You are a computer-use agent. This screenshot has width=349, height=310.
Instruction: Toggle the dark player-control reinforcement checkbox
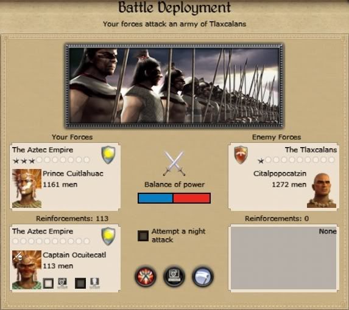coord(80,283)
